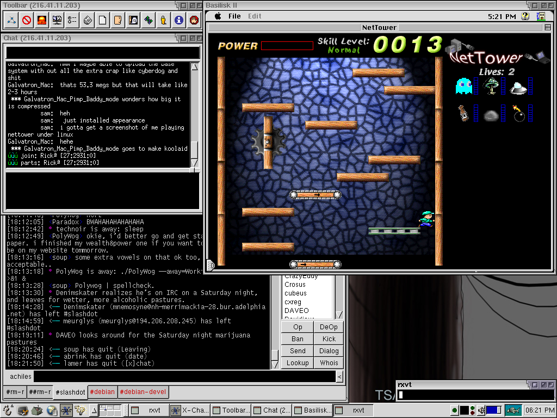This screenshot has height=418, width=557.
Task: Open the File menu in the Mac menubar
Action: coord(234,16)
